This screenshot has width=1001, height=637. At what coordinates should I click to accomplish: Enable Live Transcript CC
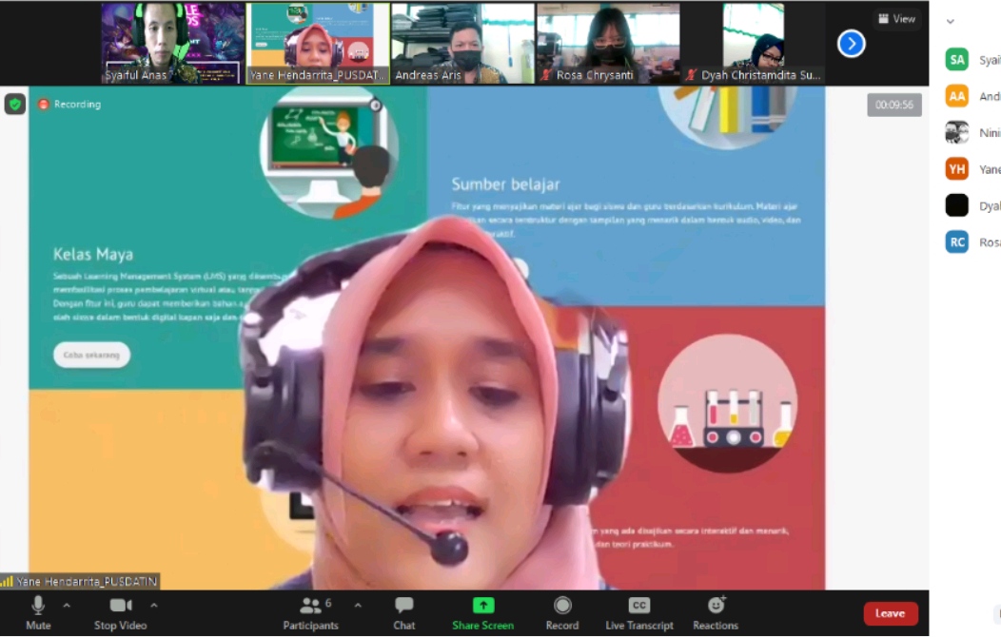coord(639,613)
